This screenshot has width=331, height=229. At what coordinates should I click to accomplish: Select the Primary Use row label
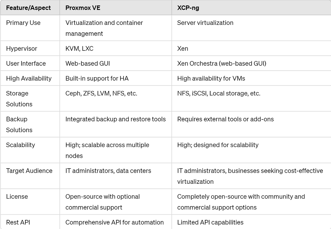[x=23, y=23]
